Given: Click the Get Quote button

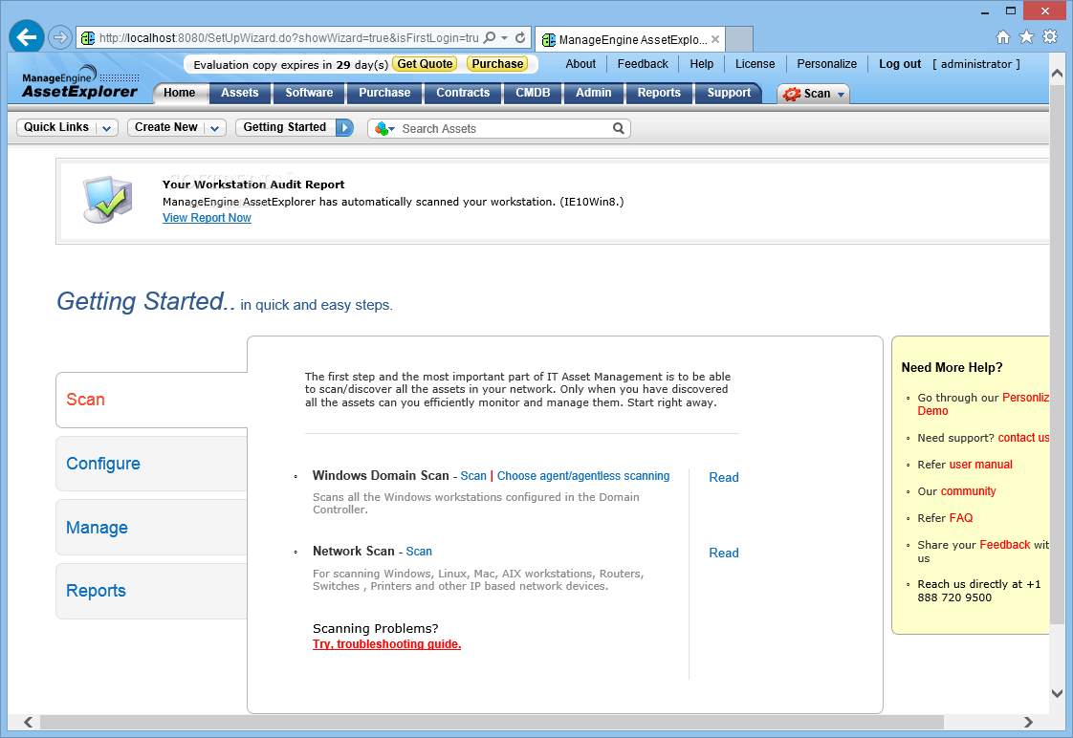Looking at the screenshot, I should pos(425,64).
